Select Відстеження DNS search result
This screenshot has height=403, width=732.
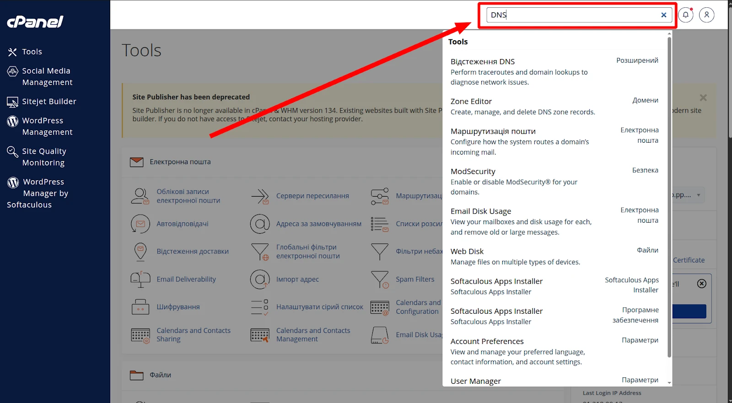coord(482,62)
